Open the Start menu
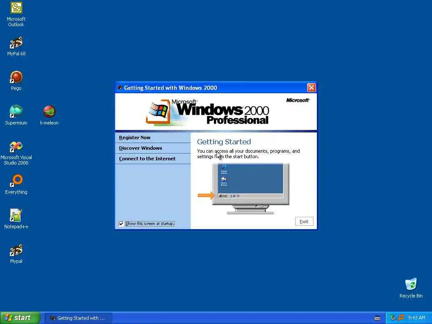This screenshot has width=432, height=324. click(20, 318)
